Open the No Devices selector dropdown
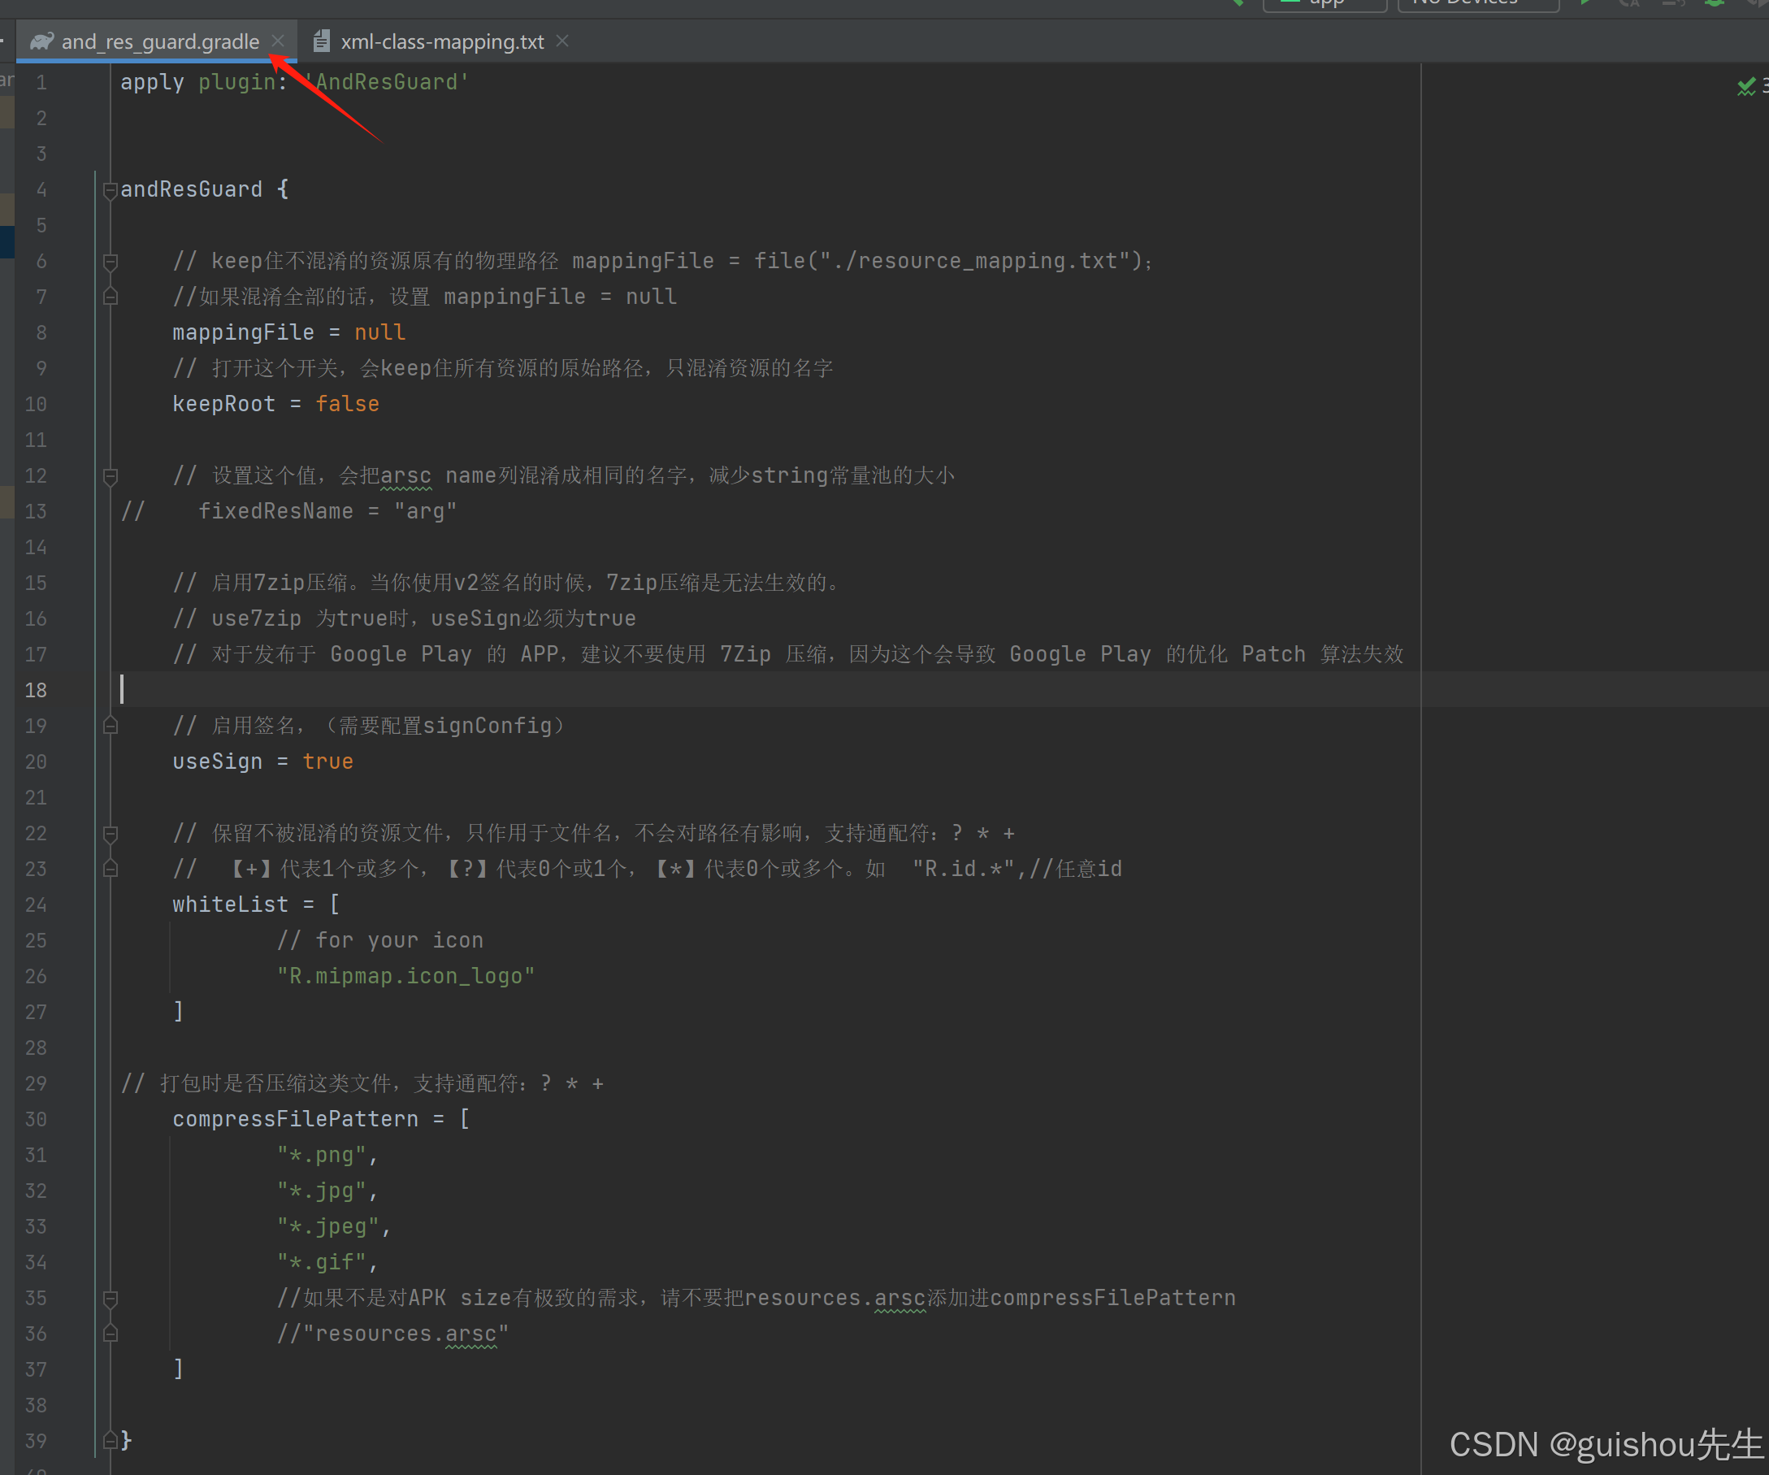 [x=1477, y=3]
